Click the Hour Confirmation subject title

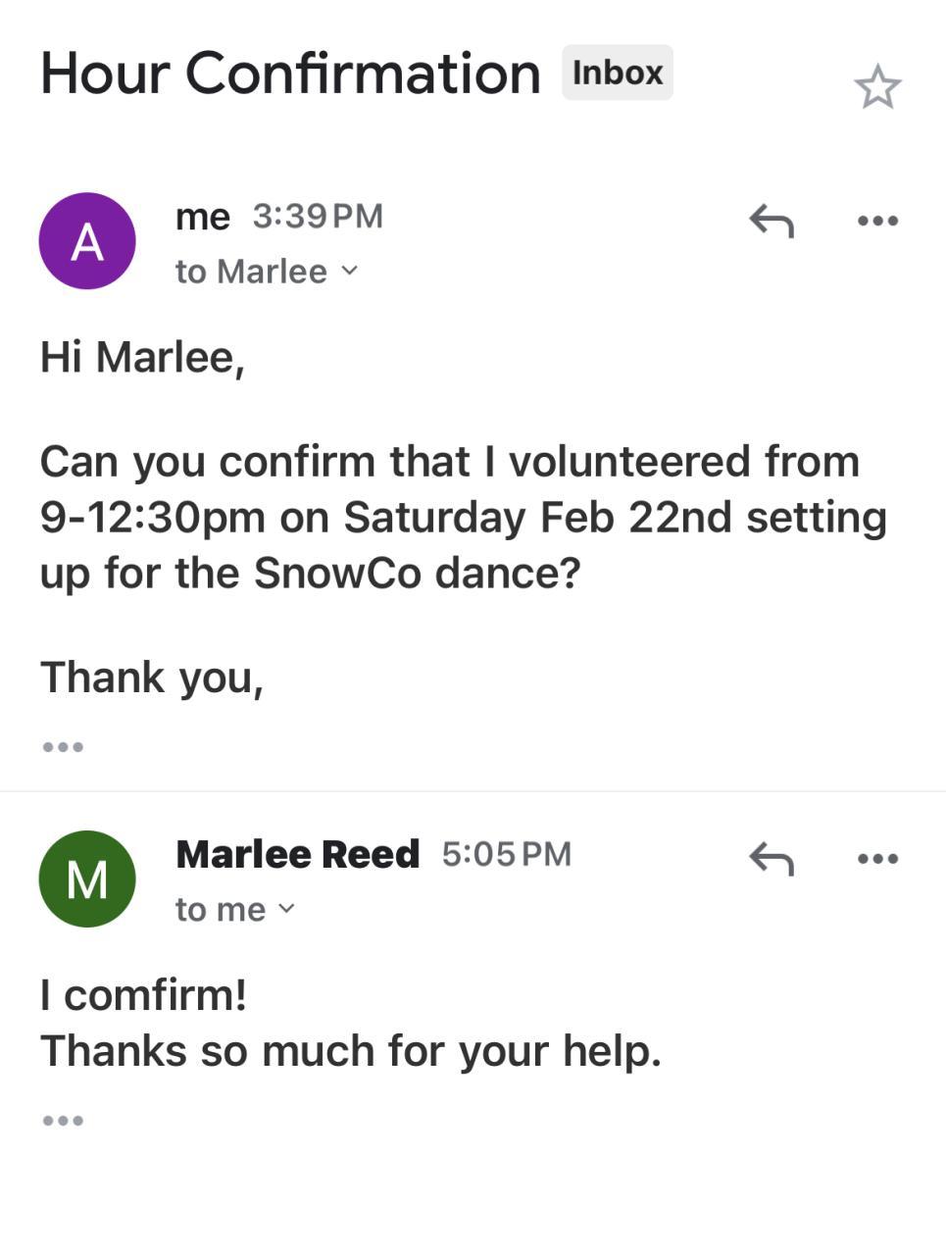(290, 74)
